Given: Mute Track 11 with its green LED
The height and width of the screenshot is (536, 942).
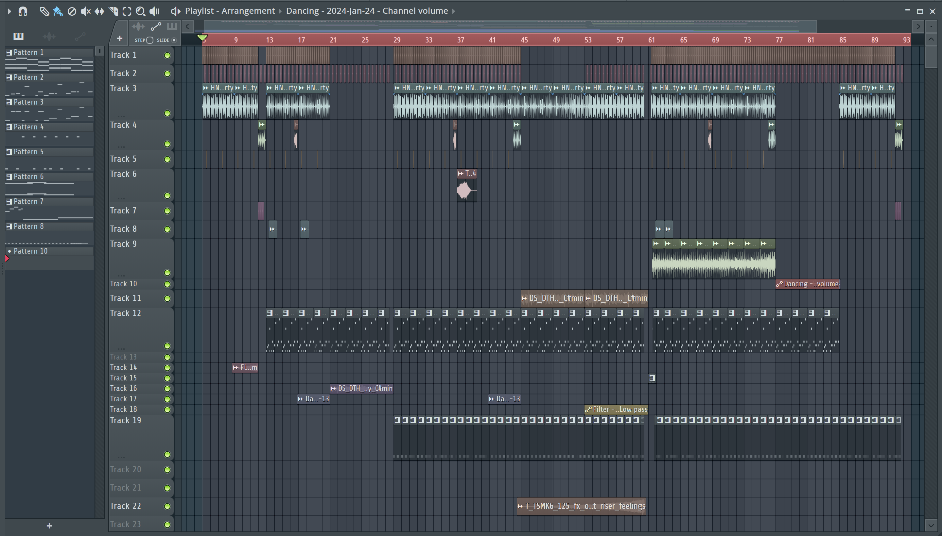Looking at the screenshot, I should (x=167, y=298).
